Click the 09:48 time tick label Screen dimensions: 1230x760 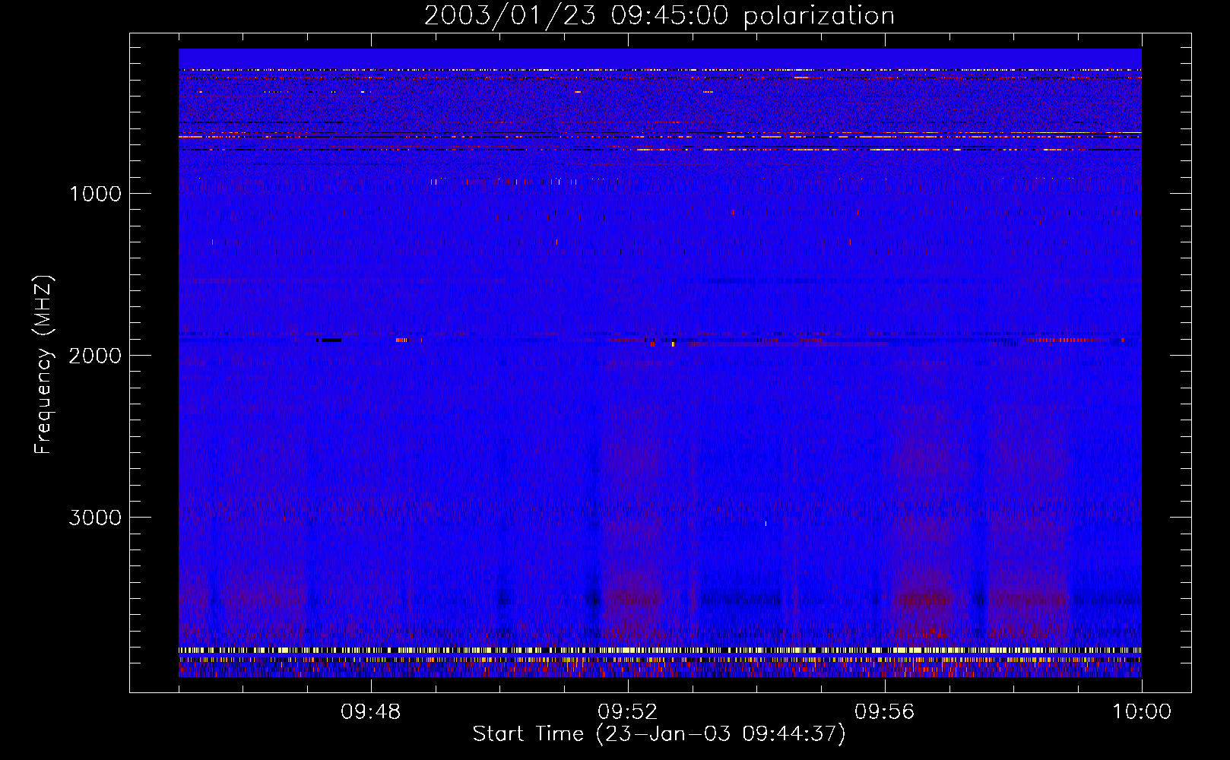coord(371,712)
